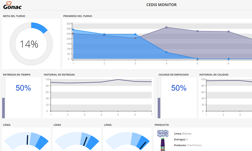Select the 50% value under Calidad de Empacado
Viewport: 252px width, 151px height.
(179, 88)
